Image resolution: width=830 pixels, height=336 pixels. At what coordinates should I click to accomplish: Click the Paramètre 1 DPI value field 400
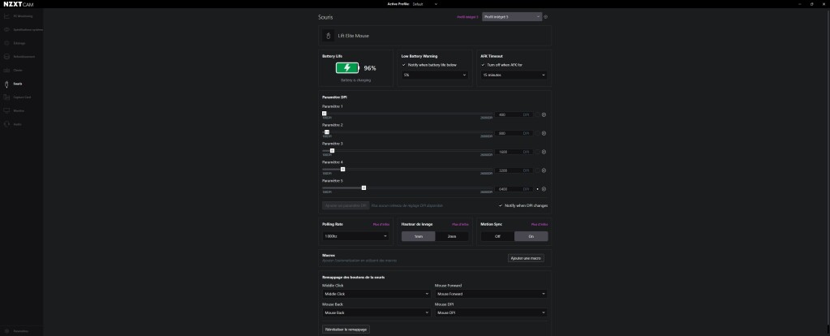click(x=514, y=114)
